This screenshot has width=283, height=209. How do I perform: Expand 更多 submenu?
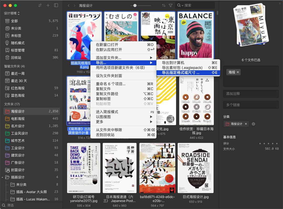pyautogui.click(x=123, y=122)
